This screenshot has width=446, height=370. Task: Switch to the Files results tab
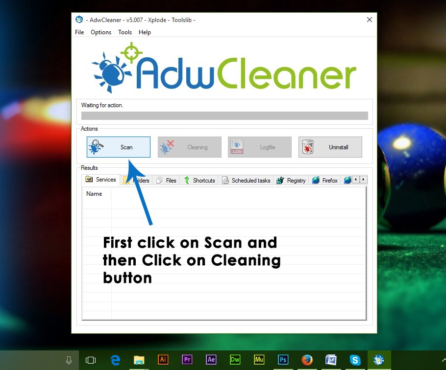(166, 180)
